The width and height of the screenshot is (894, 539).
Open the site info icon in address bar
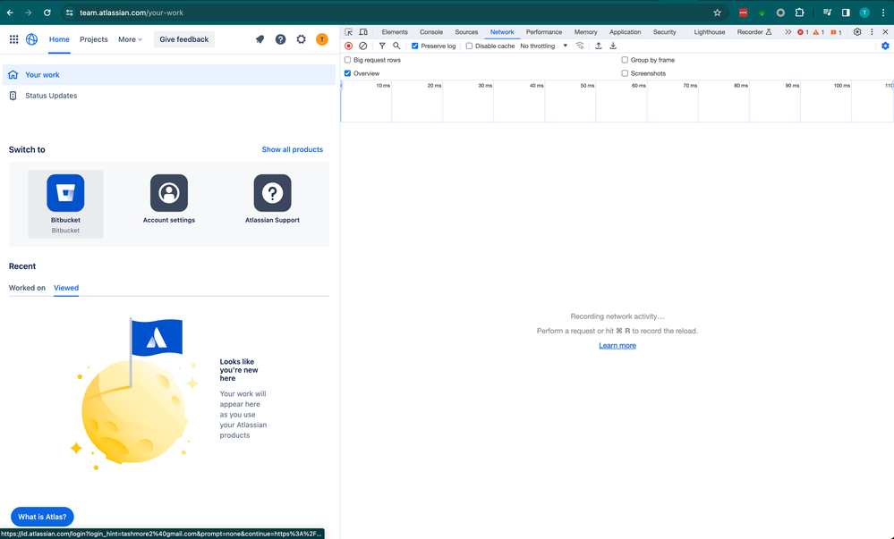click(x=69, y=13)
